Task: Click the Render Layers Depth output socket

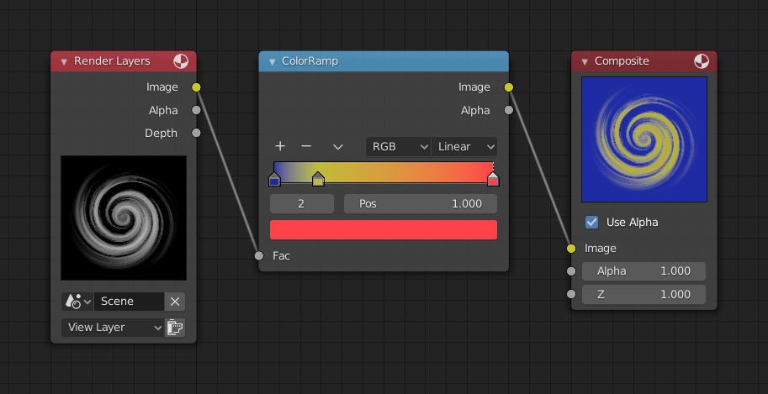Action: click(x=196, y=133)
